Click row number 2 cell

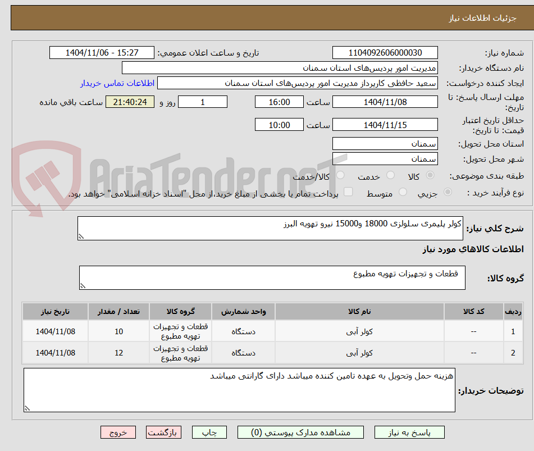(x=513, y=353)
